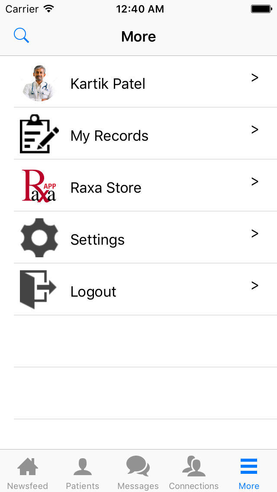
Task: Expand the Kartik Patel row chevron
Action: (255, 78)
